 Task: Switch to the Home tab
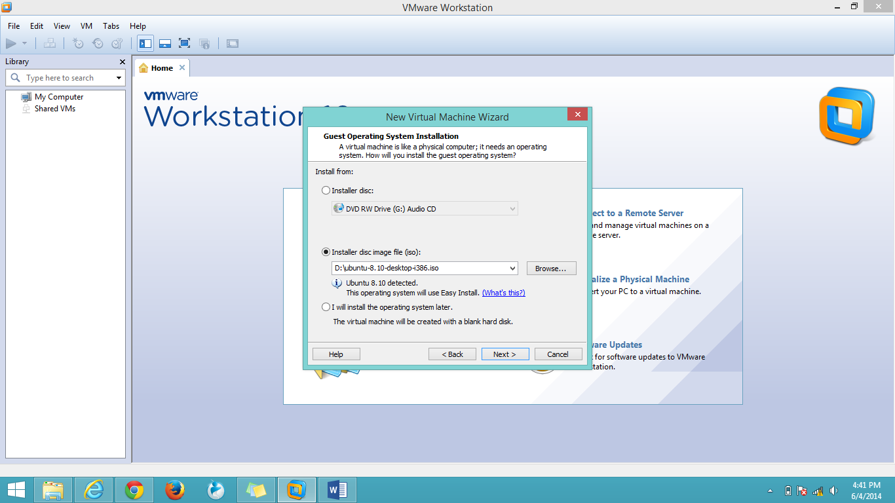[162, 67]
